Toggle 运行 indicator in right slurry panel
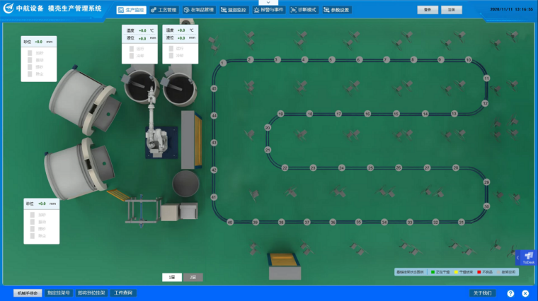This screenshot has width=538, height=301. (x=171, y=49)
